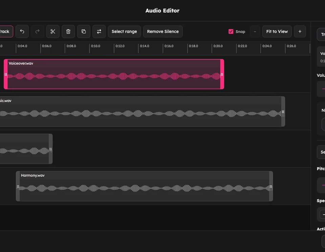Select the Voiceover.wav clip
Viewport: 325px width, 252px height.
[x=114, y=74]
